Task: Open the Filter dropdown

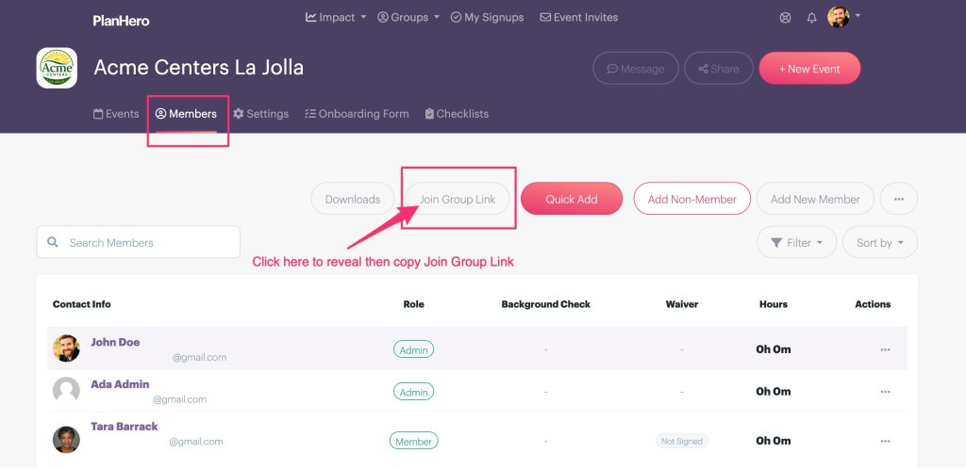Action: click(796, 242)
